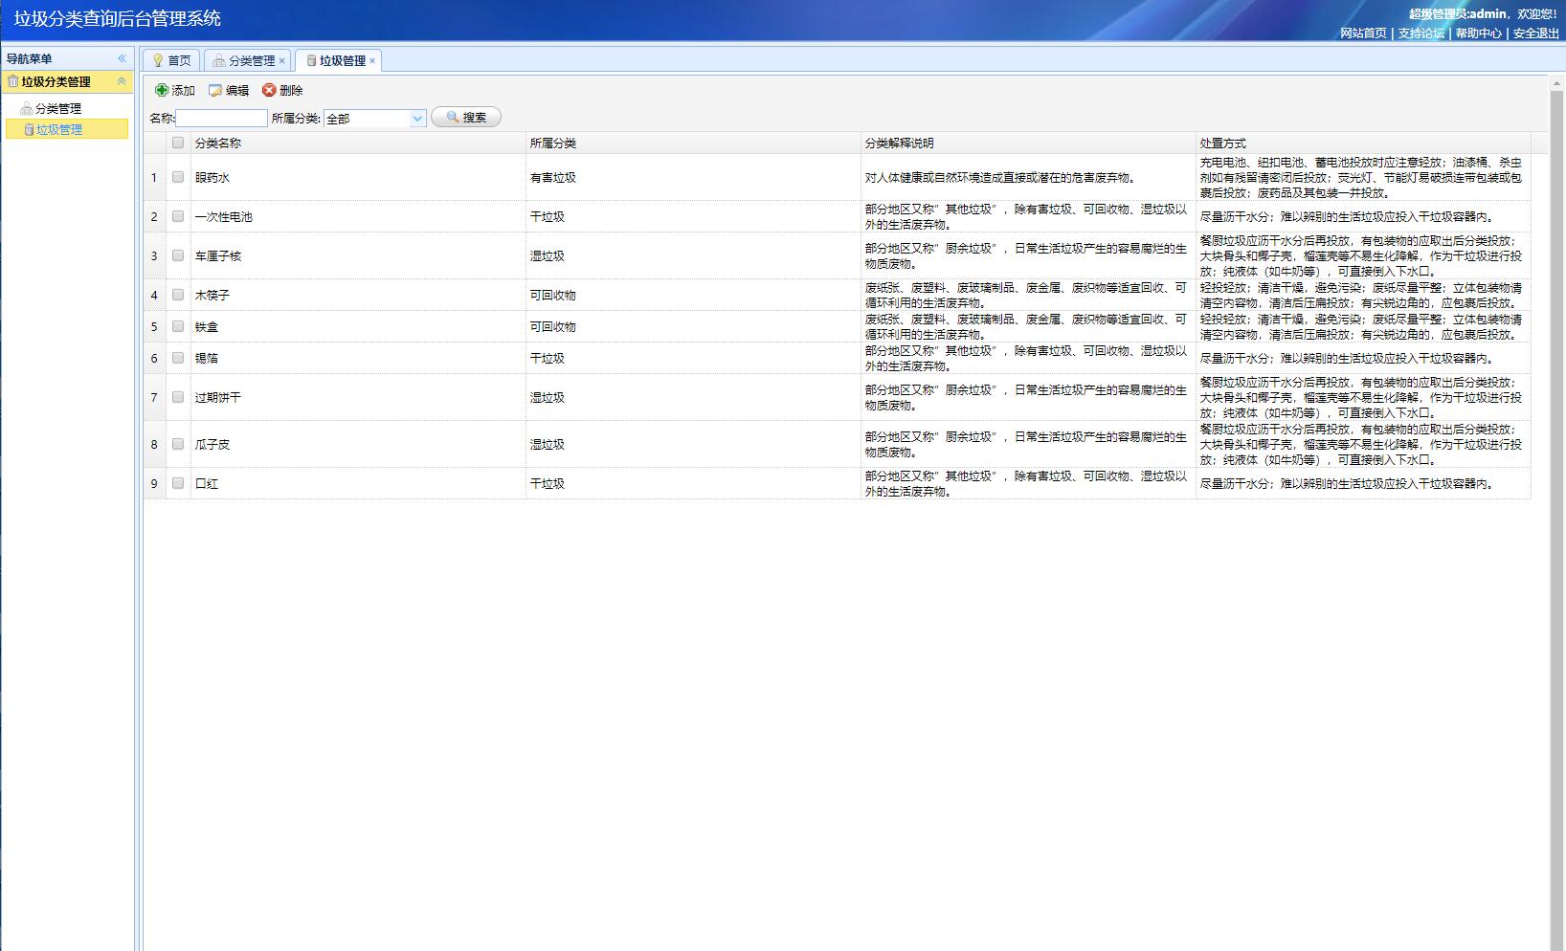This screenshot has height=951, width=1566.
Task: Open 分类管理 in the navigation tree
Action: click(x=57, y=108)
